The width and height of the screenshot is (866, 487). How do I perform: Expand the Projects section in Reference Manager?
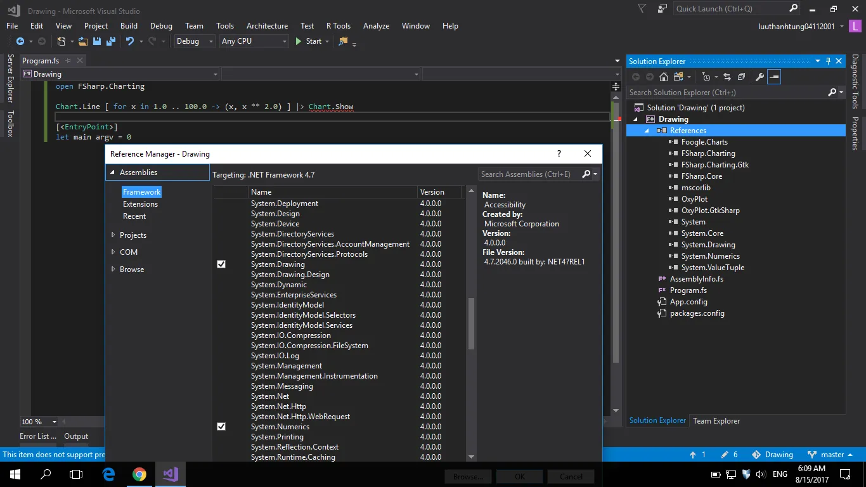tap(114, 235)
